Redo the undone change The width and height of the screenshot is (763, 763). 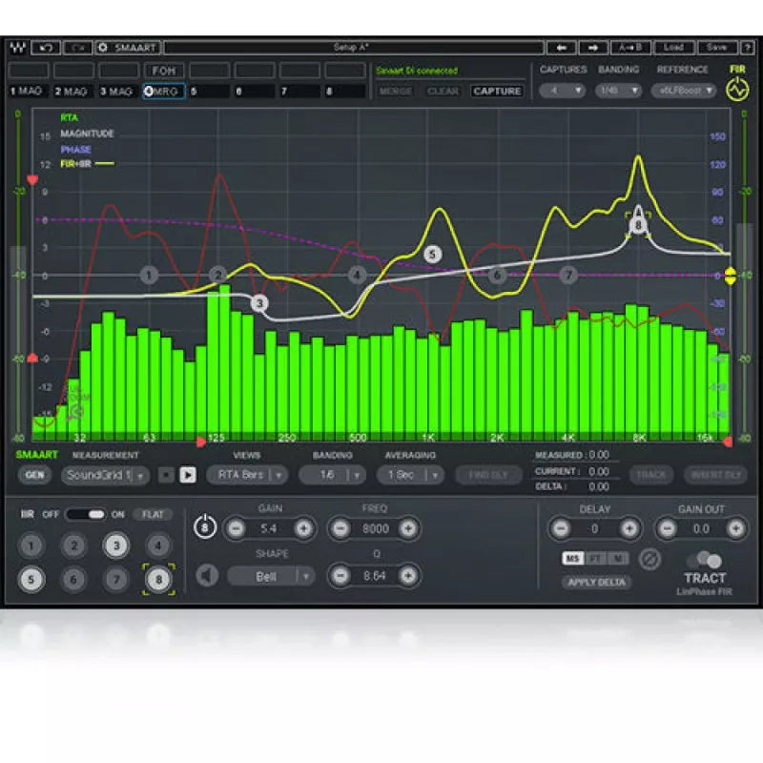(77, 48)
